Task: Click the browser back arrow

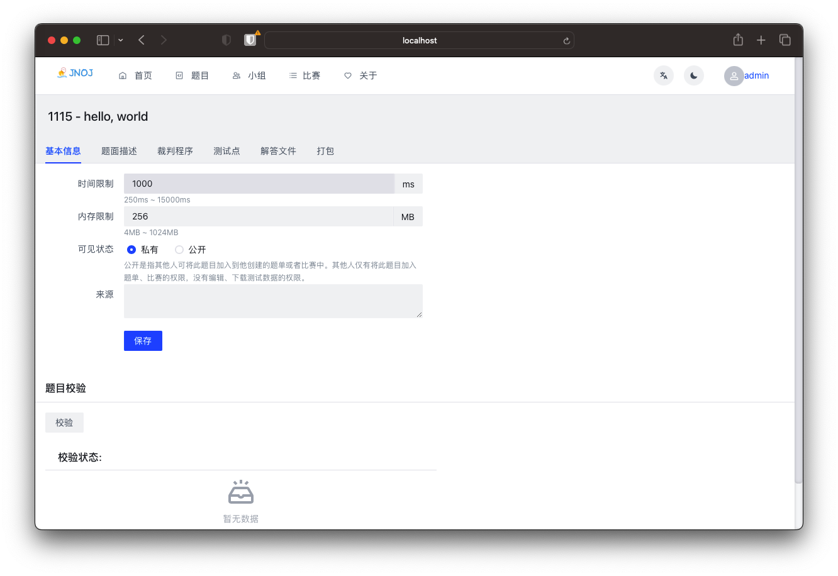Action: click(142, 40)
